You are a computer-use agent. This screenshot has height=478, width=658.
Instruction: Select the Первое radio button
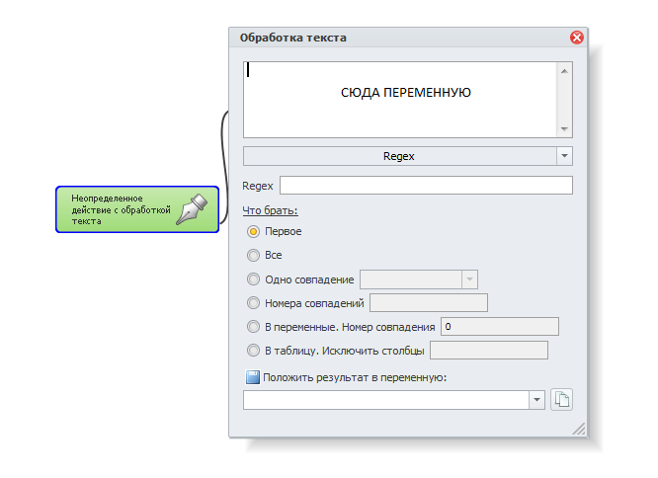[254, 231]
